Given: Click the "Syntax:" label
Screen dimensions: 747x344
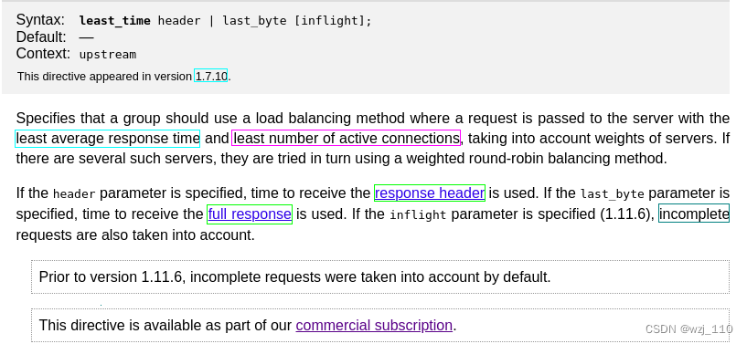Looking at the screenshot, I should (x=40, y=20).
